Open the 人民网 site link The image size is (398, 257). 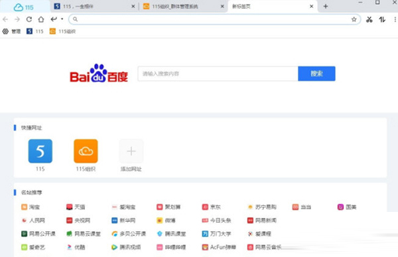(x=33, y=221)
